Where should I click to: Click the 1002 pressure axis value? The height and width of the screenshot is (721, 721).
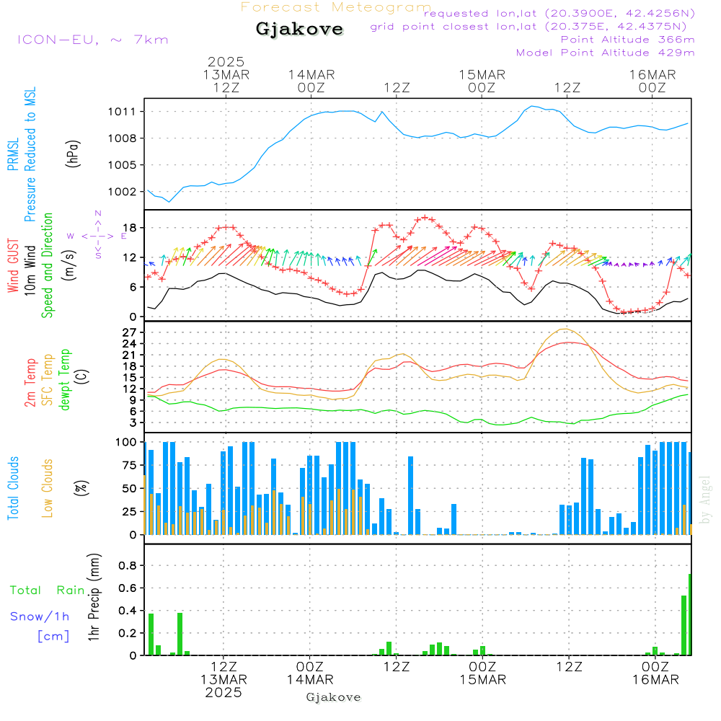click(x=122, y=192)
